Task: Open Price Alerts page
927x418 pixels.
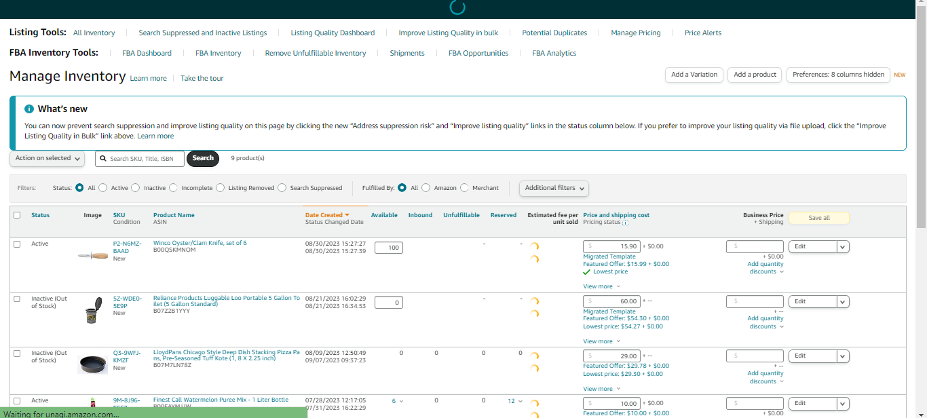Action: click(x=703, y=33)
